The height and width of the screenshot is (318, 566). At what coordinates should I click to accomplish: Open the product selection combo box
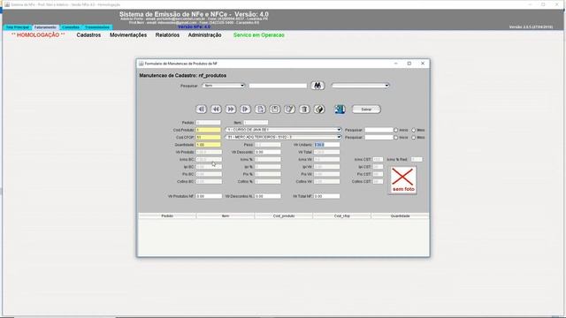[283, 130]
